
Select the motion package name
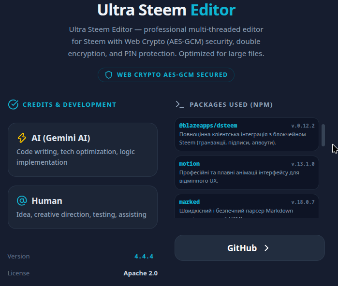[x=189, y=164]
